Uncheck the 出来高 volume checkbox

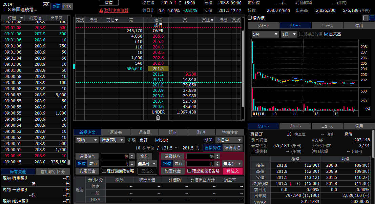click(x=326, y=34)
